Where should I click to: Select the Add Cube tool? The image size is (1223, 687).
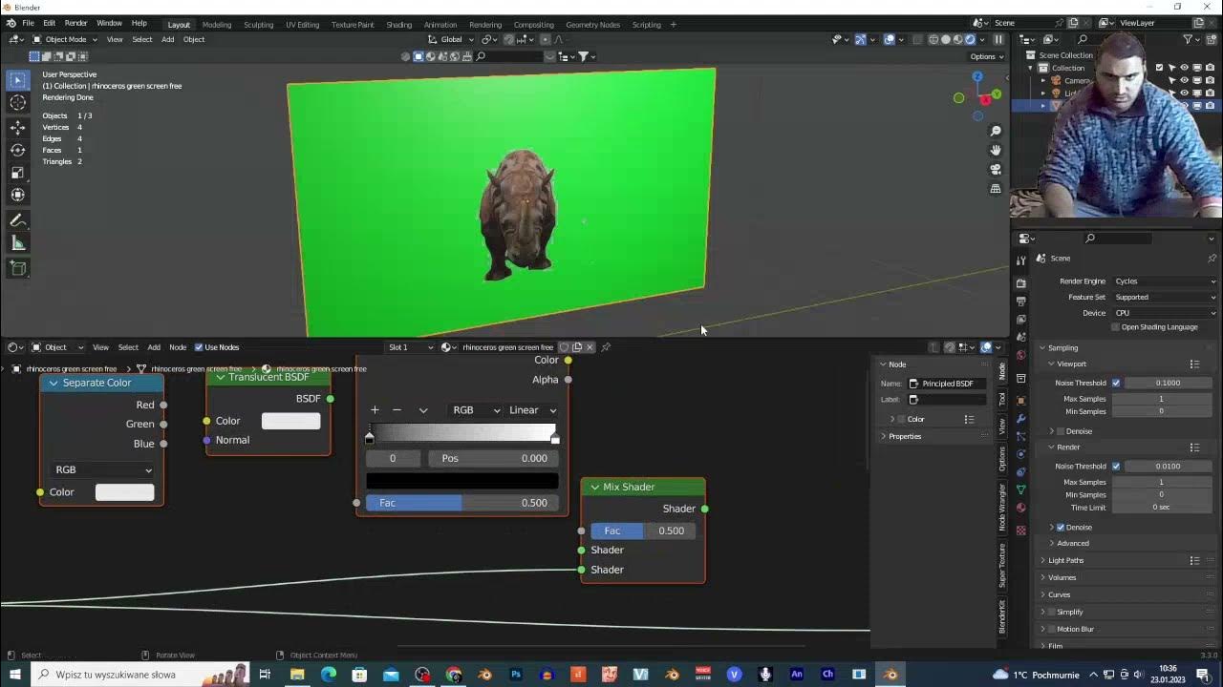pos(17,269)
